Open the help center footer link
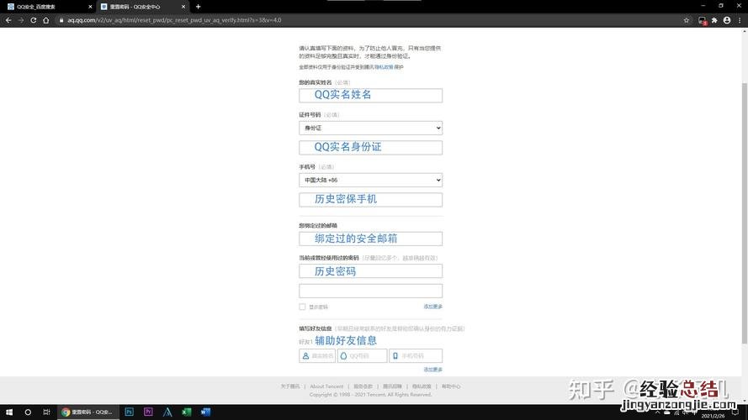 451,386
